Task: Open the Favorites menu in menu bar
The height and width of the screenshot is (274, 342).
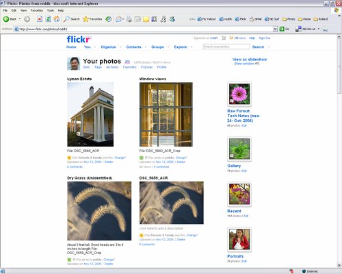Action: click(x=37, y=10)
